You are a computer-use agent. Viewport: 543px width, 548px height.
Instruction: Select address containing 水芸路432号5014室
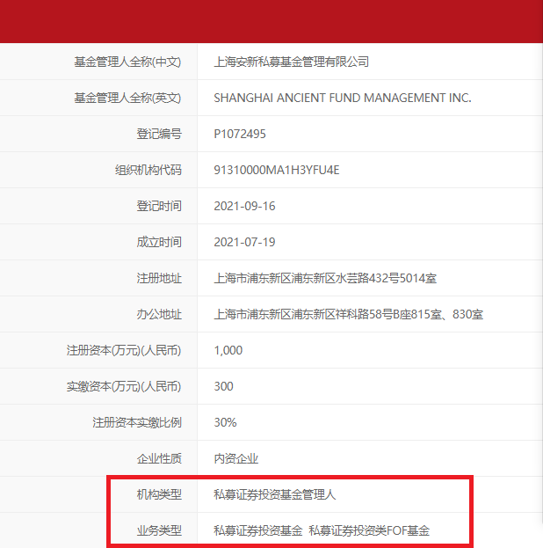coord(325,278)
